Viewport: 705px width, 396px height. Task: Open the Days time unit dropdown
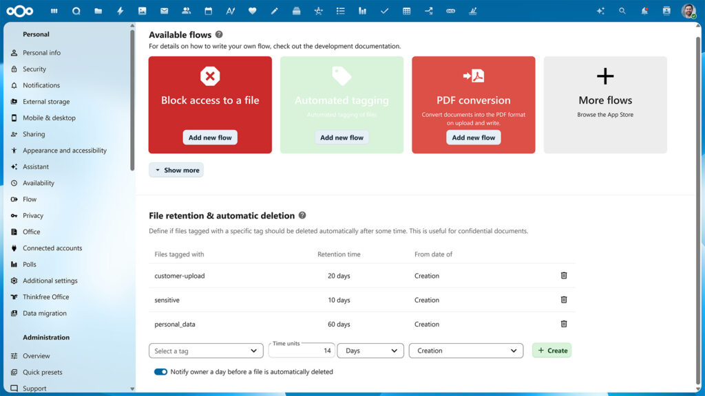pos(370,350)
